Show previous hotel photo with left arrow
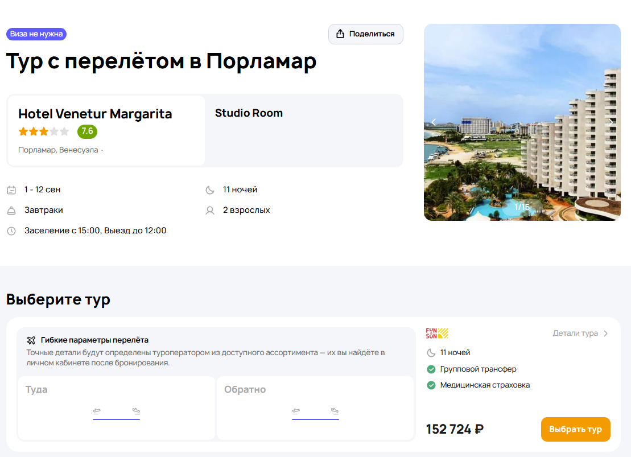Screen dimensions: 631x457 [434, 122]
